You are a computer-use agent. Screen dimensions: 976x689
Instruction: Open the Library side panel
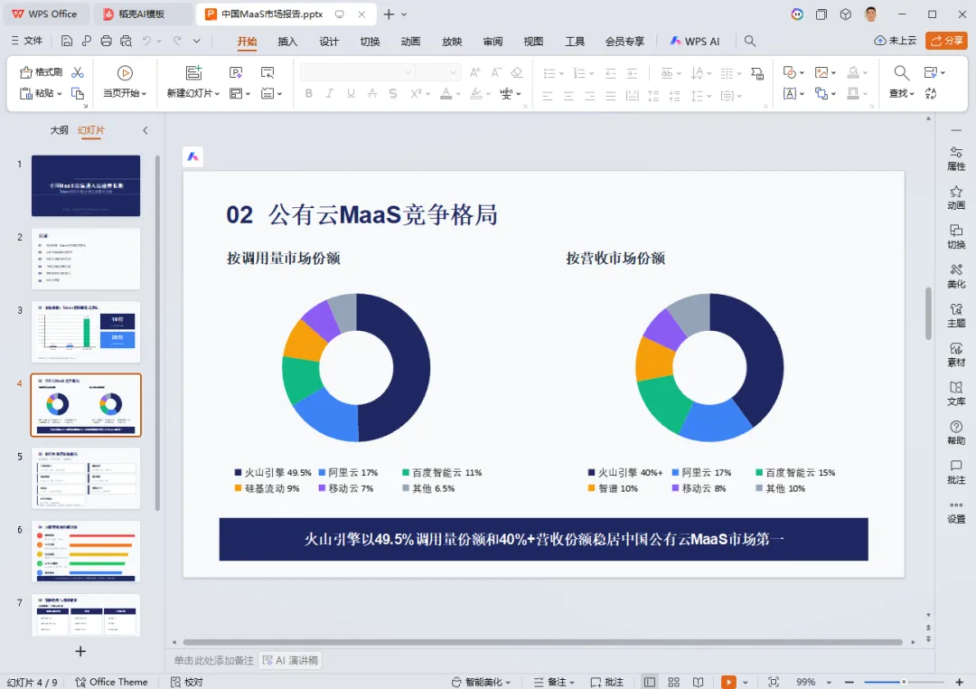(x=956, y=393)
